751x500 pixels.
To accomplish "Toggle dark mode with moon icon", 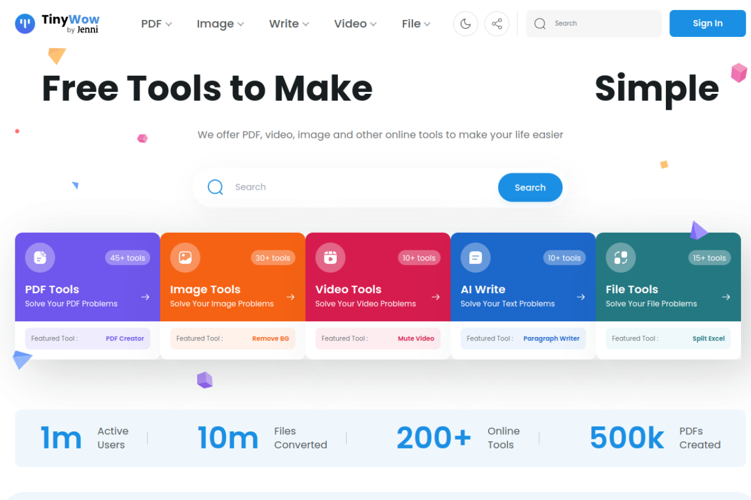I will (x=465, y=23).
